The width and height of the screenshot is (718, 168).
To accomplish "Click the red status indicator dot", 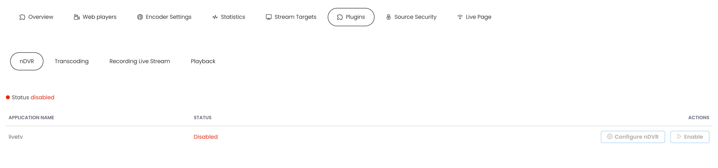I will click(x=8, y=97).
